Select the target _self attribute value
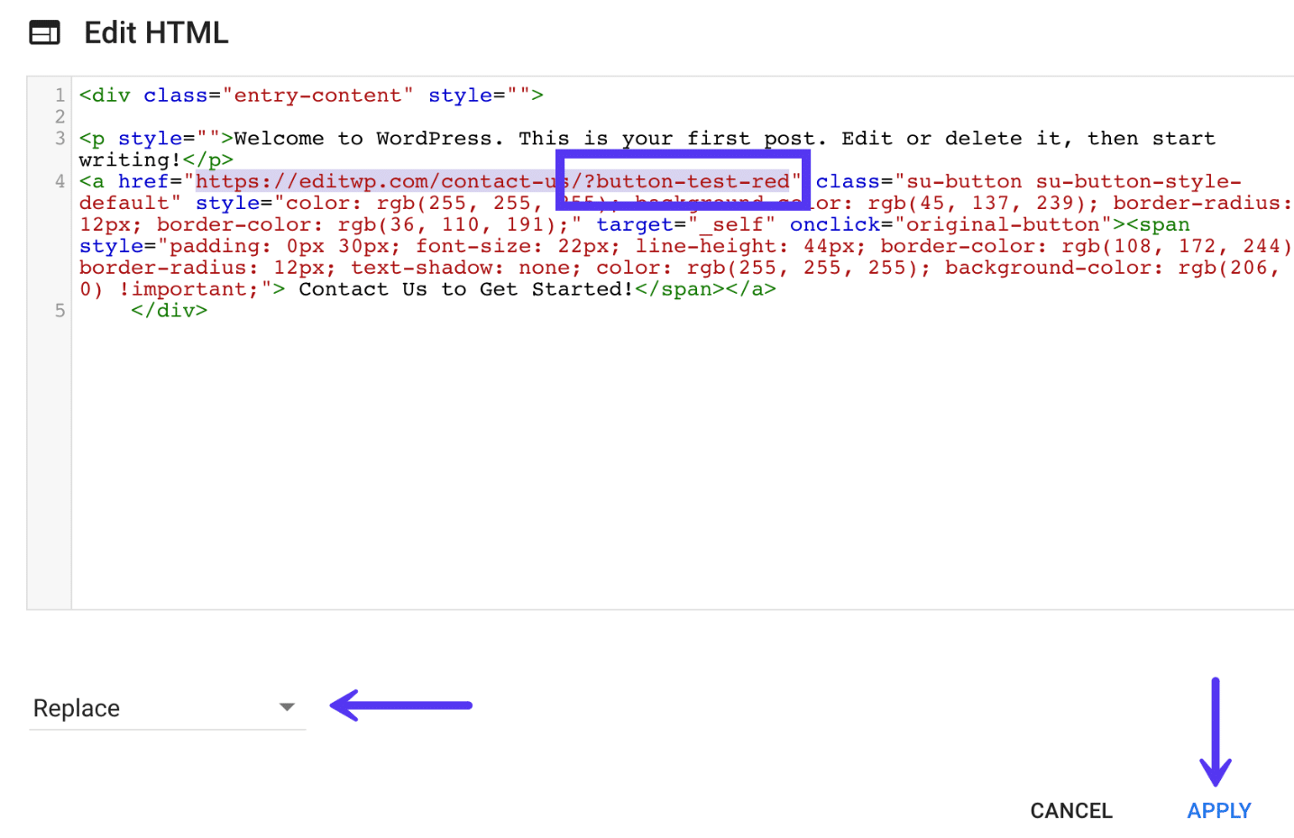Viewport: 1294px width, 838px height. pos(730,224)
